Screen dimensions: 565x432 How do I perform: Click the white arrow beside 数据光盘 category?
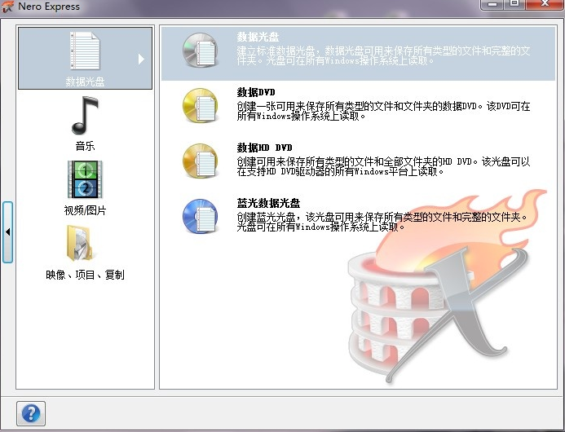point(141,59)
